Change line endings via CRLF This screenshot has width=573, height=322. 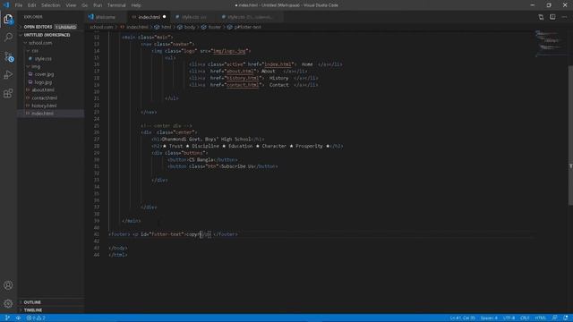coord(525,318)
